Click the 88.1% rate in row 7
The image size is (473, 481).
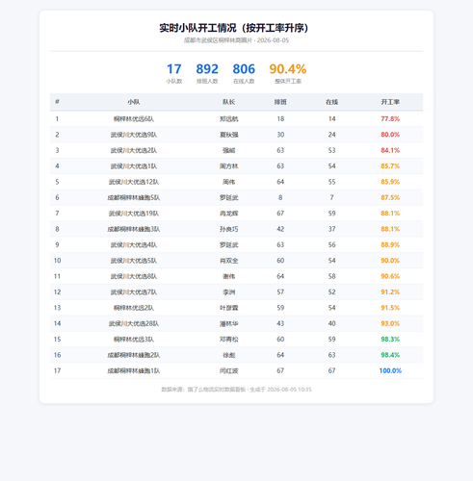(x=390, y=214)
